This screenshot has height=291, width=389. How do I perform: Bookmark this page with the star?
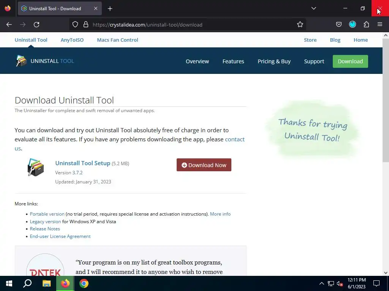(300, 25)
